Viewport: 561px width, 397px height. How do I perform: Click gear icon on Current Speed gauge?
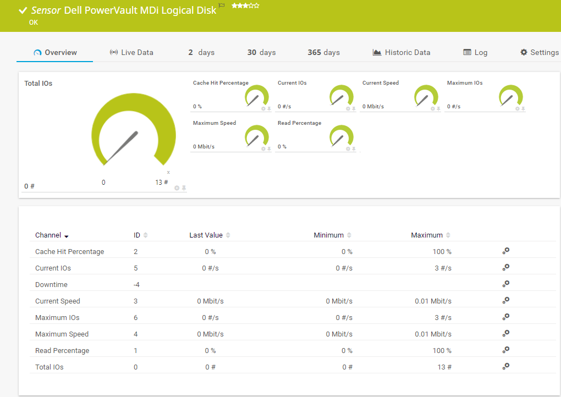point(433,109)
